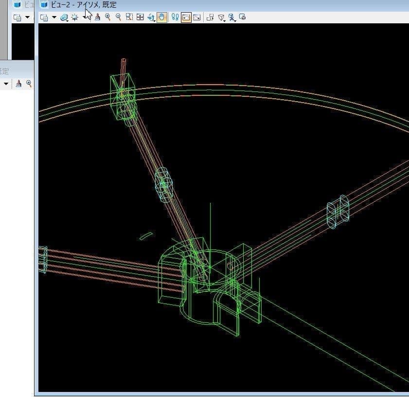The height and width of the screenshot is (409, 409).
Task: Enable Walk mode with the footprints icon
Action: tap(175, 17)
